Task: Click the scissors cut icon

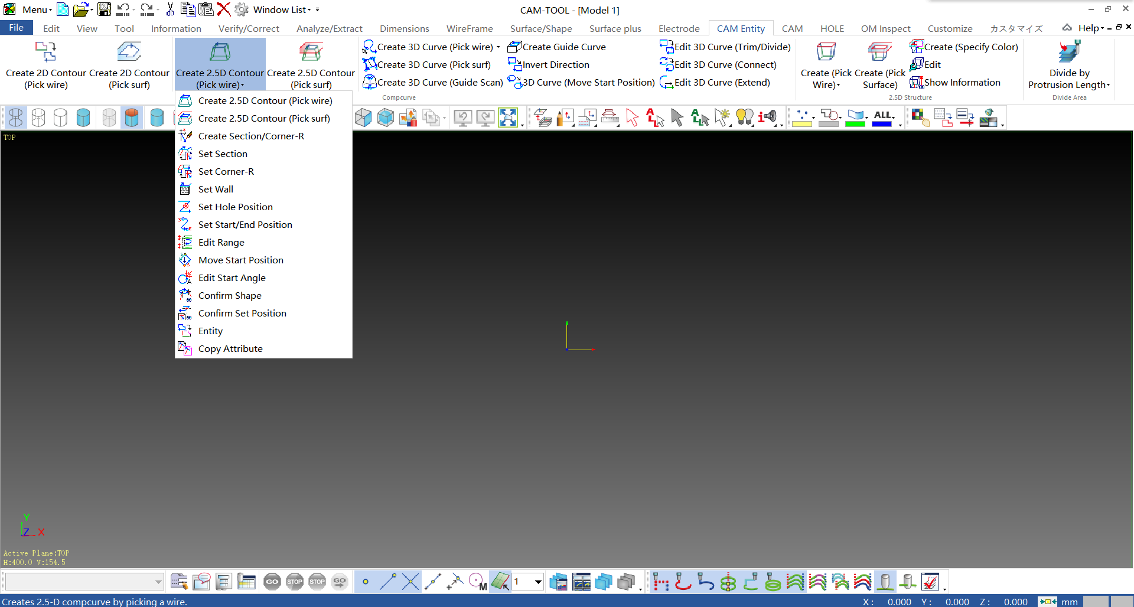Action: pos(170,9)
